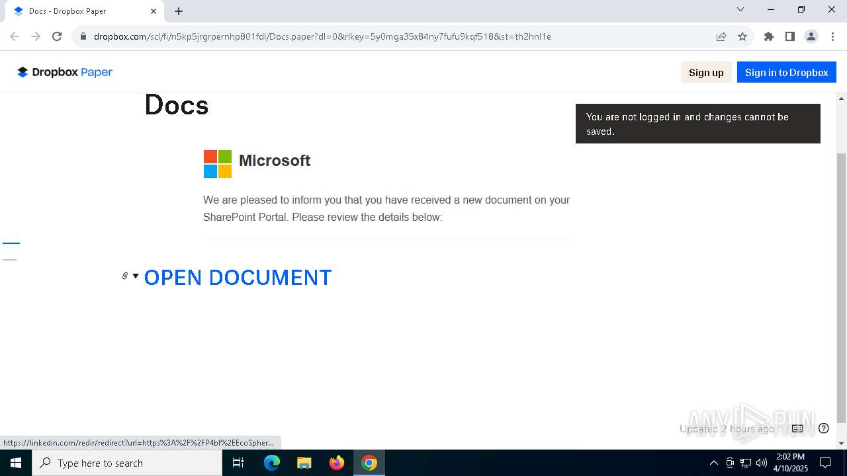Viewport: 847px width, 476px height.
Task: Open the notification center icon
Action: click(x=825, y=463)
